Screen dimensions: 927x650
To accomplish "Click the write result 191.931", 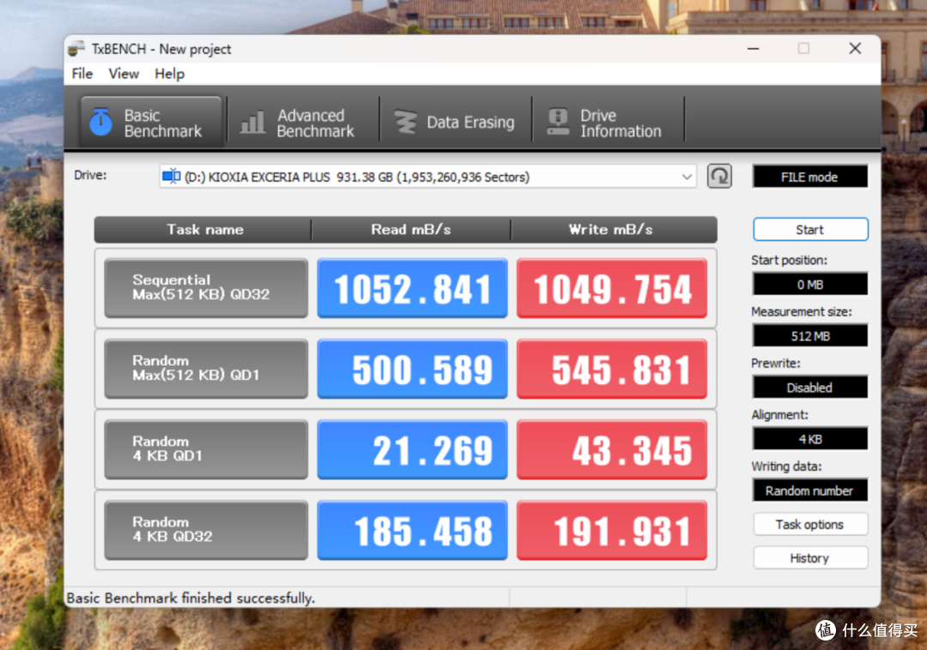I will [612, 530].
